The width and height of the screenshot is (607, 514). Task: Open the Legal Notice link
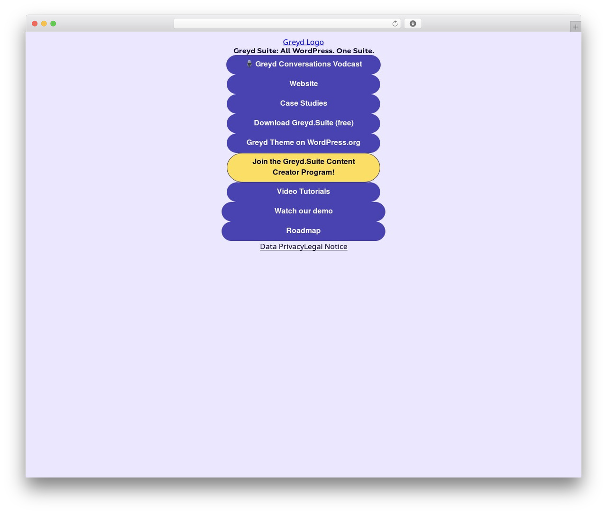(x=326, y=247)
